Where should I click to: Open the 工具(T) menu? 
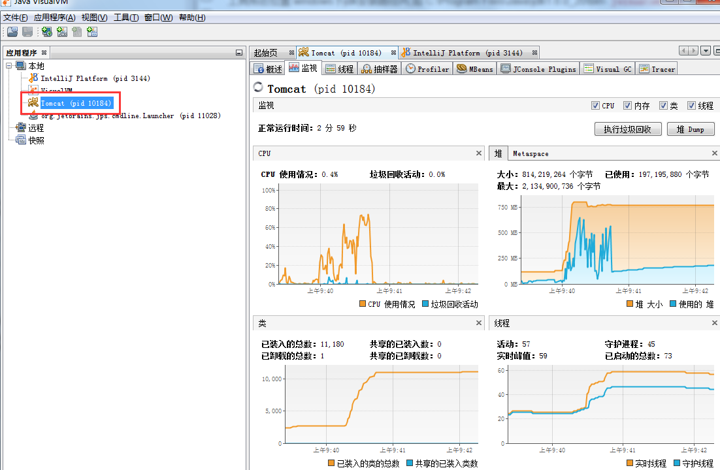pyautogui.click(x=126, y=18)
